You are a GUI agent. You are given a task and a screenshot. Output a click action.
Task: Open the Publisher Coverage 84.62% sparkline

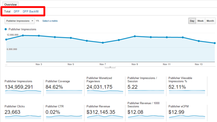(x=64, y=91)
